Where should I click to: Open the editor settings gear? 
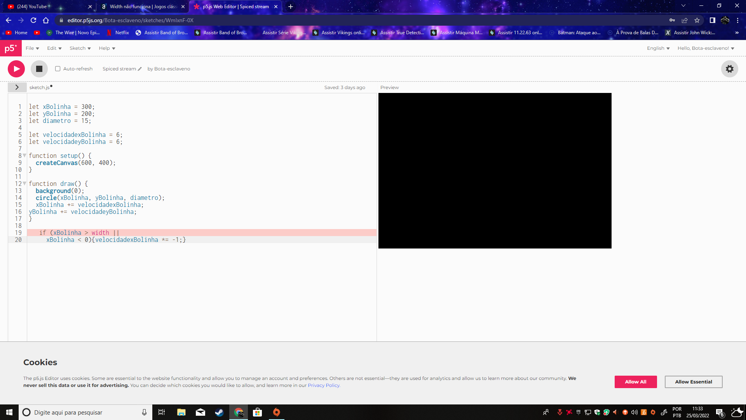[x=730, y=69]
